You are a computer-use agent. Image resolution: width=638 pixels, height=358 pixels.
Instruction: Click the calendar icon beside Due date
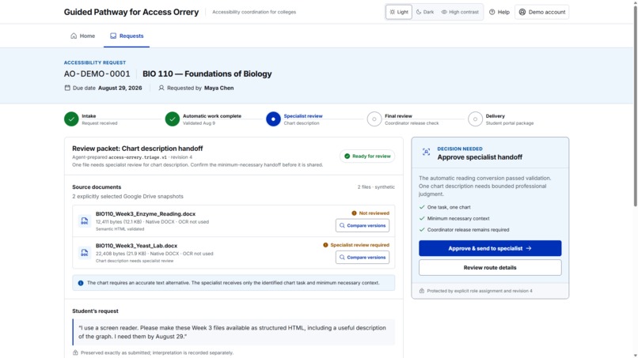tap(67, 88)
